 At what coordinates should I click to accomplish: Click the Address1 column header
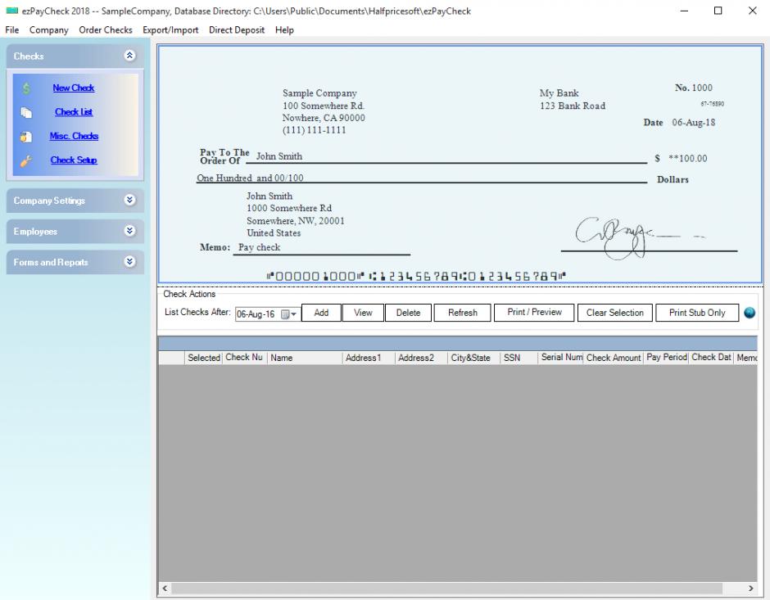(x=369, y=358)
